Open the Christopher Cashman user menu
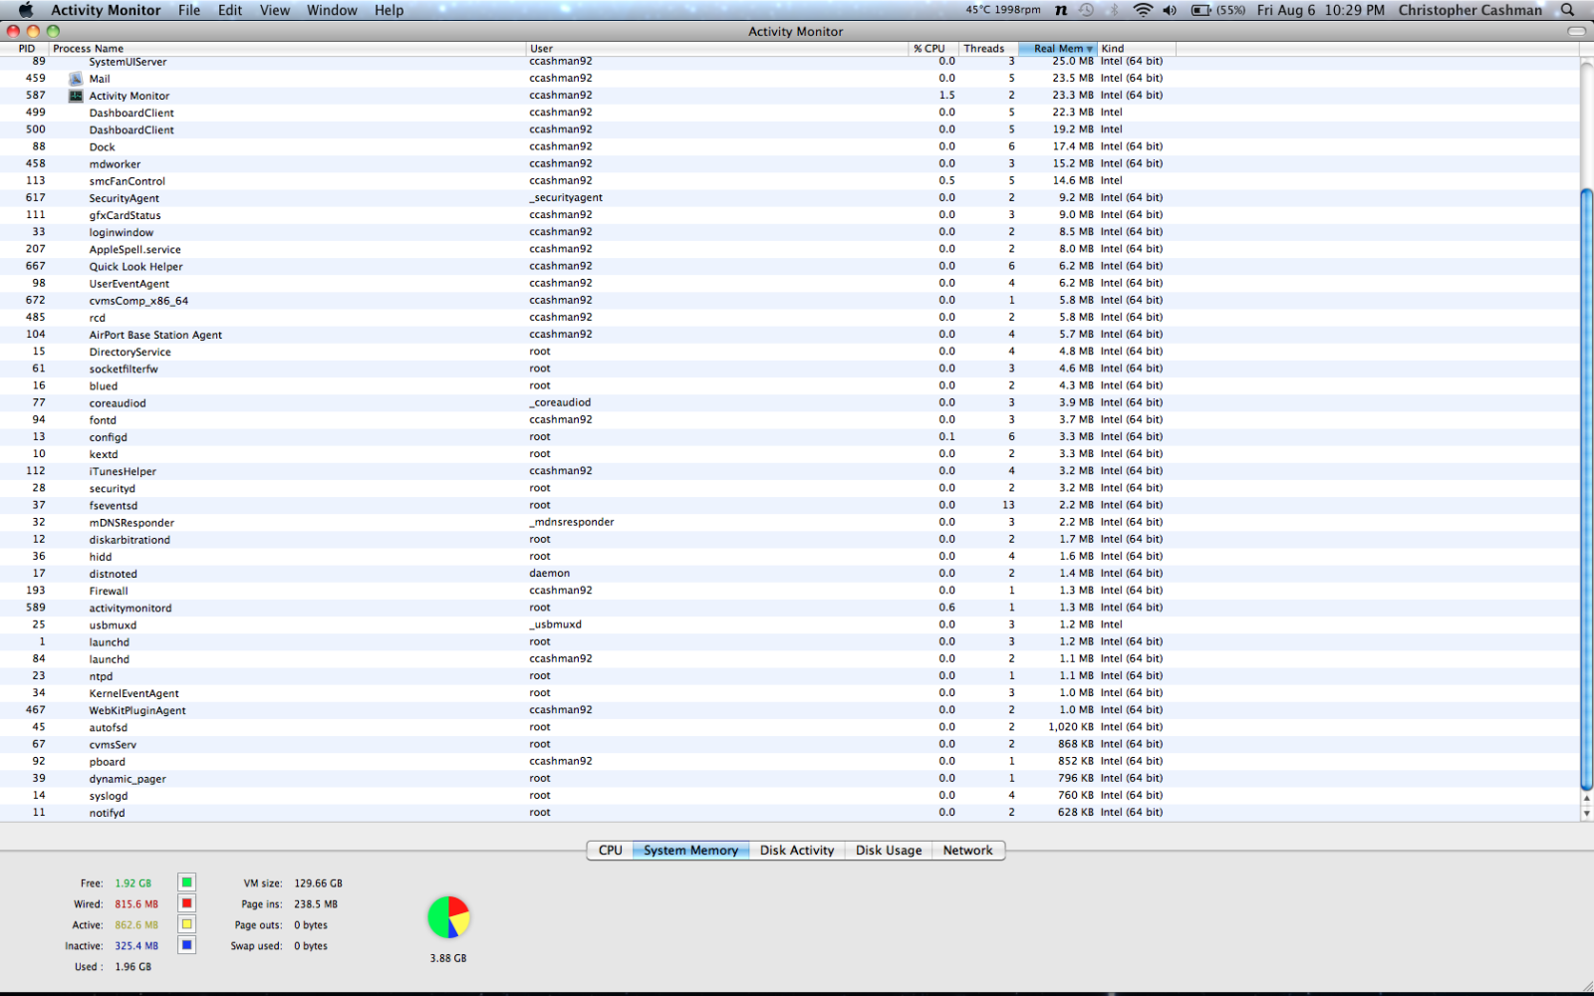Viewport: 1594px width, 996px height. coord(1469,10)
